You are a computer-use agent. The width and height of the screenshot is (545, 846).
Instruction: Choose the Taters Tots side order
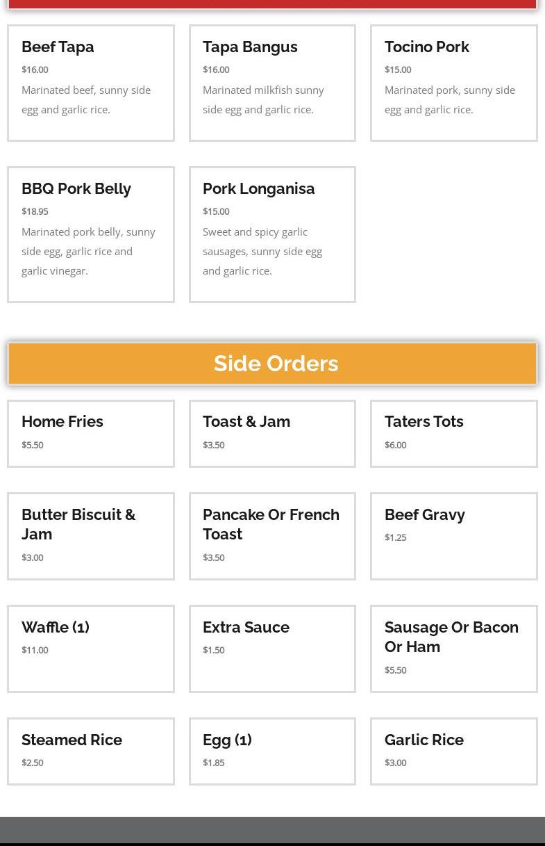point(424,422)
